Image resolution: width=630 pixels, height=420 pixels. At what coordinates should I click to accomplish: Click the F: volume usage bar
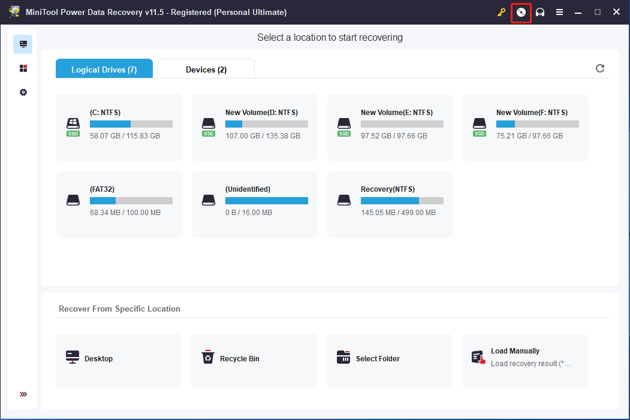click(x=538, y=124)
